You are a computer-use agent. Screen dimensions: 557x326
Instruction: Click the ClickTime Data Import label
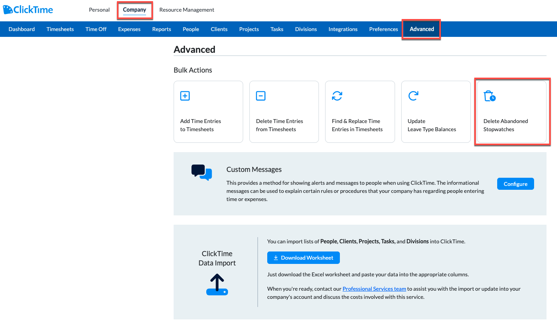217,258
